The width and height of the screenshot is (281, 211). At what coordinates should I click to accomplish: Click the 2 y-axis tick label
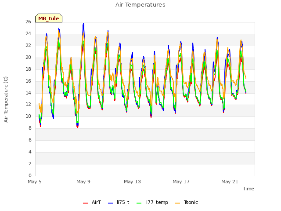30,164
